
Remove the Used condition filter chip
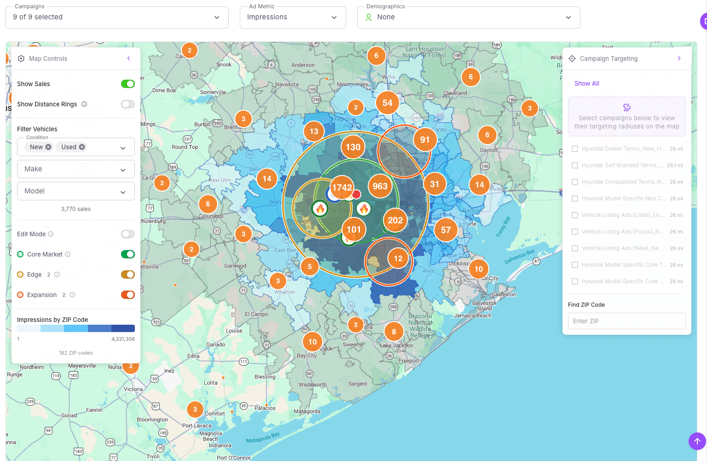[82, 147]
